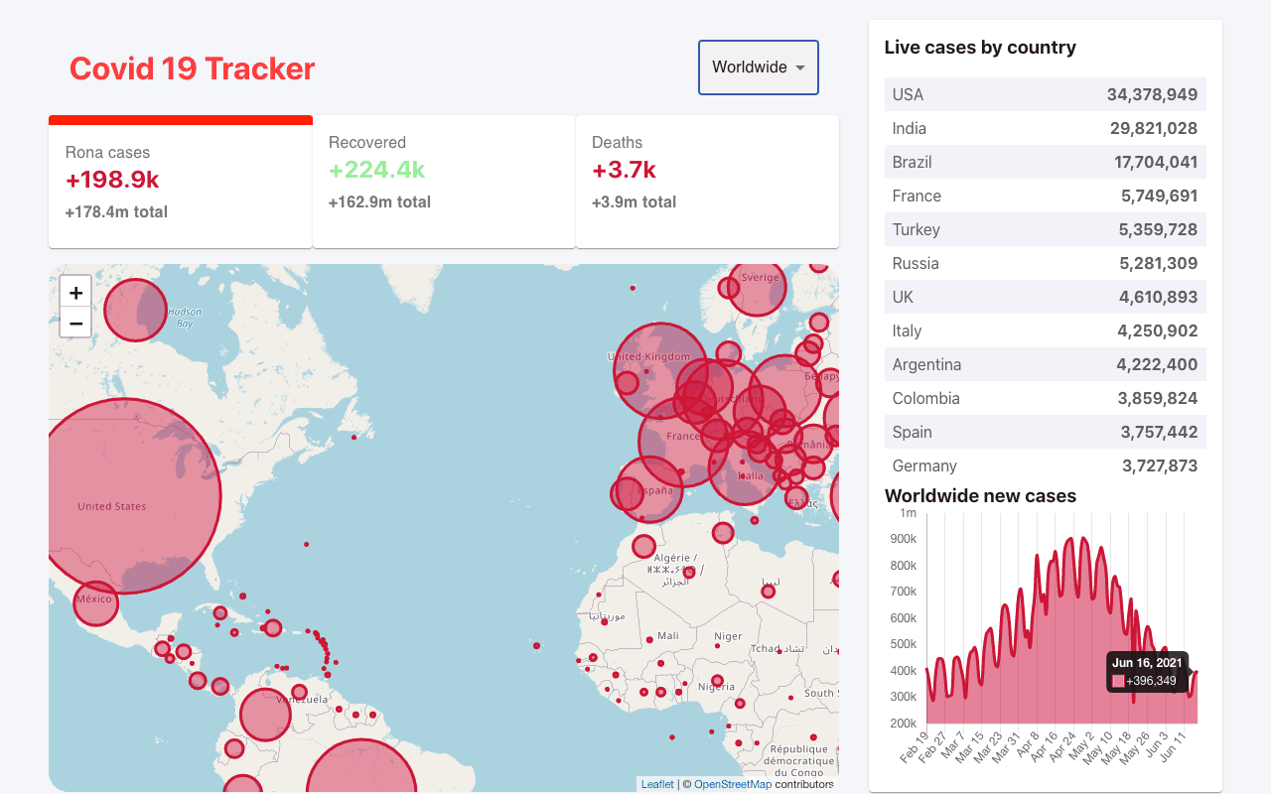Click the +198.9k cases figure
This screenshot has width=1271, height=794.
(x=112, y=180)
